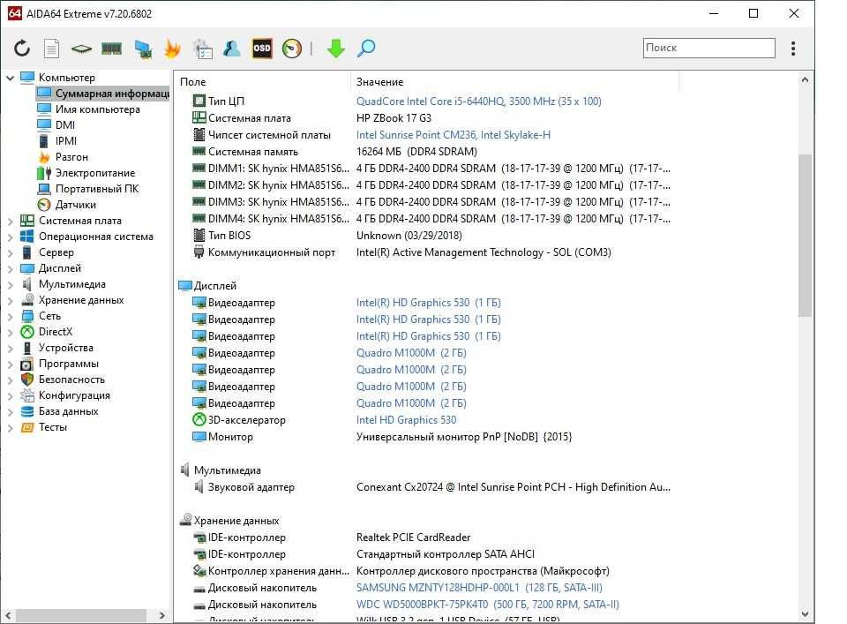Open the network computer toolbar icon
Screen dimensions: 847x624
[x=143, y=49]
